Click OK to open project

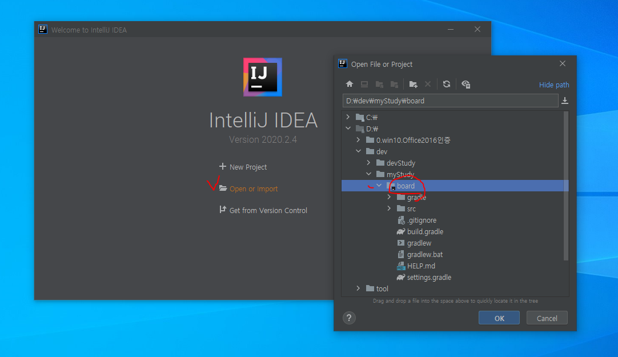(499, 318)
